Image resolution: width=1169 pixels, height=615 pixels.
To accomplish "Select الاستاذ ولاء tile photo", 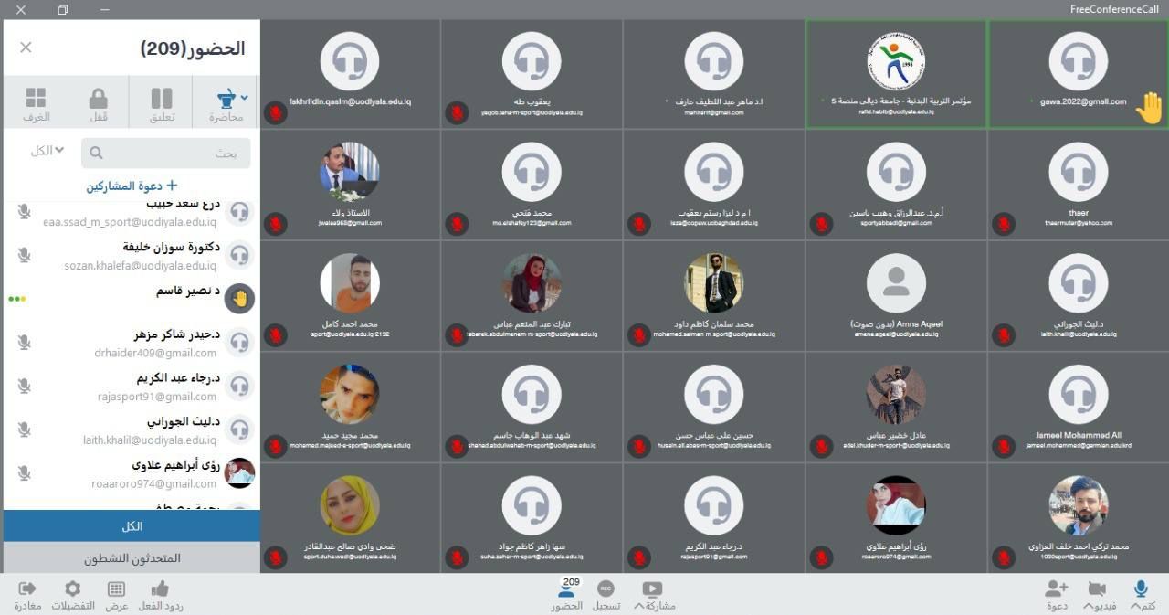I will 350,172.
